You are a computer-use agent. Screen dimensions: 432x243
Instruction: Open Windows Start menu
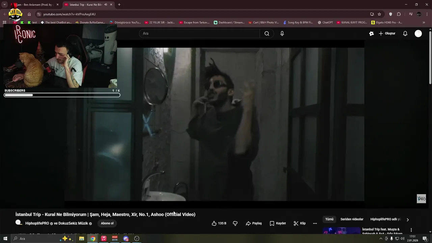click(x=5, y=239)
